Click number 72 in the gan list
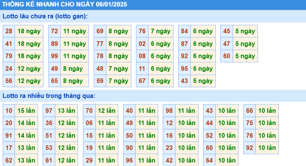Image resolution: width=306 pixels, height=166 pixels. tap(55, 31)
